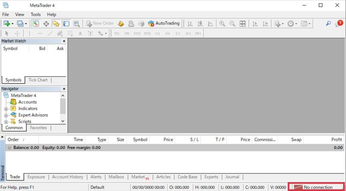Screen dimensions: 346x191
Task: Open the chat notification with badge 1
Action: 339,23
